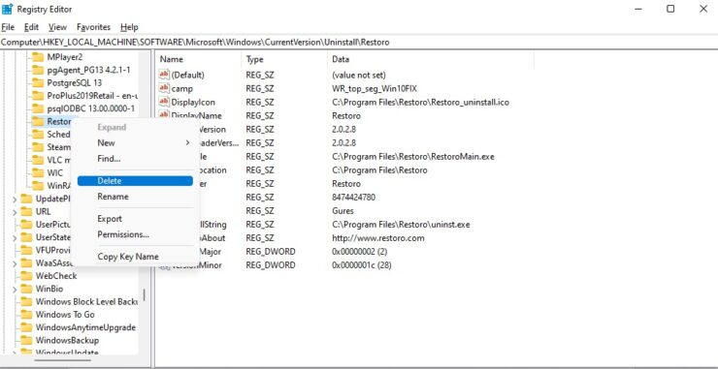718x369 pixels.
Task: Click the PostgreSQL 13 folder icon
Action: [38, 82]
